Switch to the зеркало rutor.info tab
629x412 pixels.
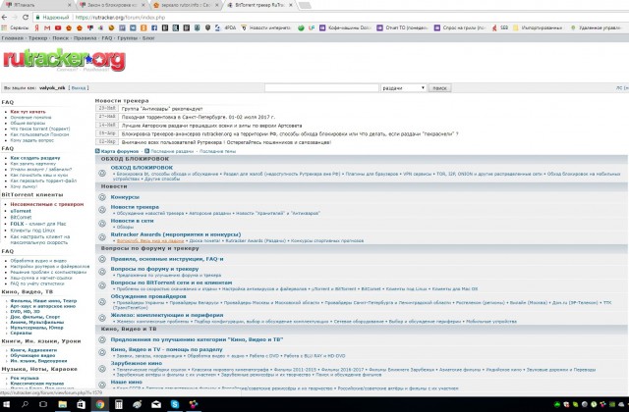(x=187, y=5)
